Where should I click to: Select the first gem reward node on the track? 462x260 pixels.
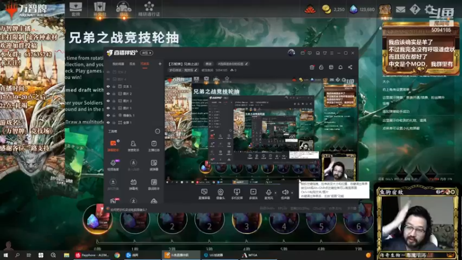point(97,219)
